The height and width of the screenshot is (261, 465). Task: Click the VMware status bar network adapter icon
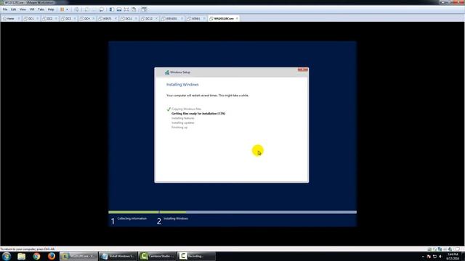tap(440, 249)
